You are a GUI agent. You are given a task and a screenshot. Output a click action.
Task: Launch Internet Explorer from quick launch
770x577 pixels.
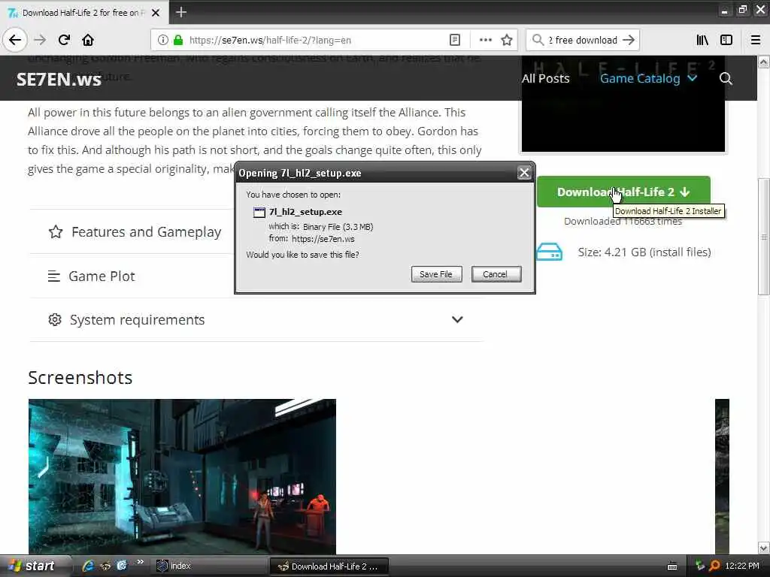click(88, 566)
